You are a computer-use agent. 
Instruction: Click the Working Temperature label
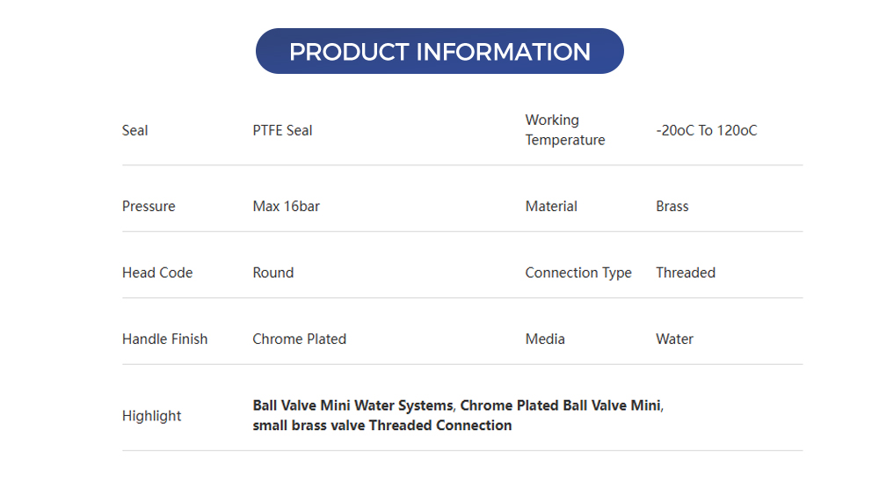tap(564, 130)
